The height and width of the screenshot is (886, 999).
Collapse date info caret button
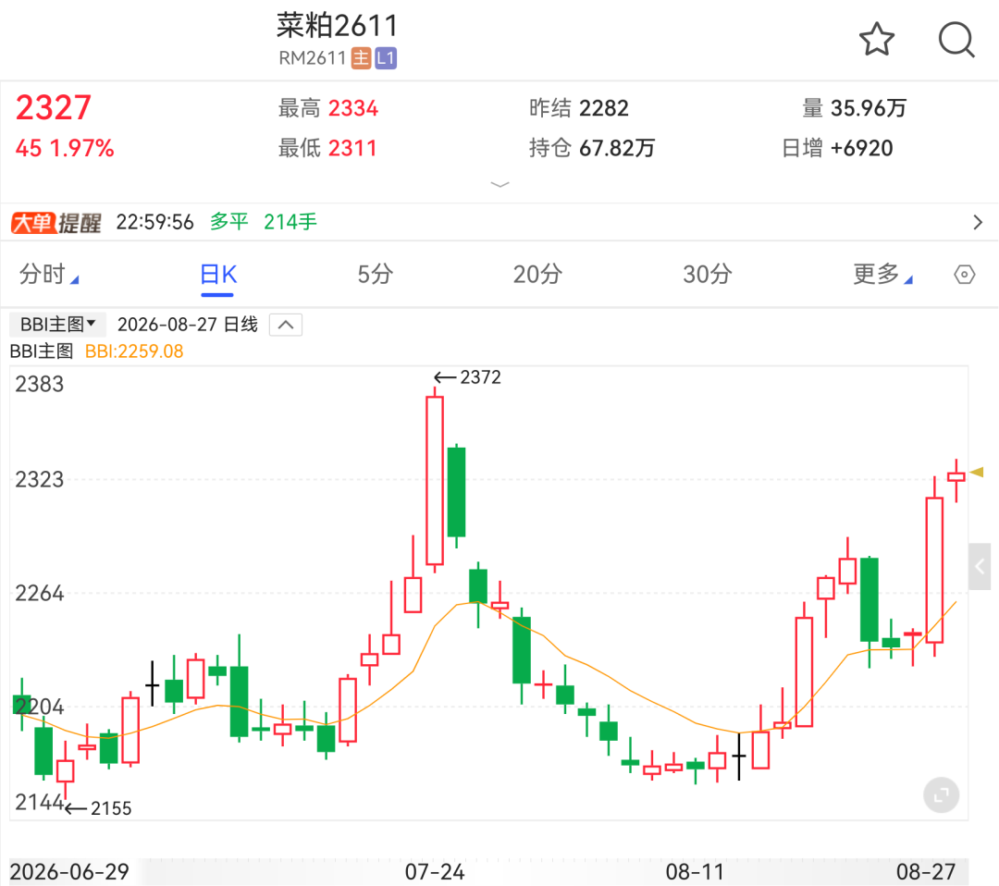[286, 325]
